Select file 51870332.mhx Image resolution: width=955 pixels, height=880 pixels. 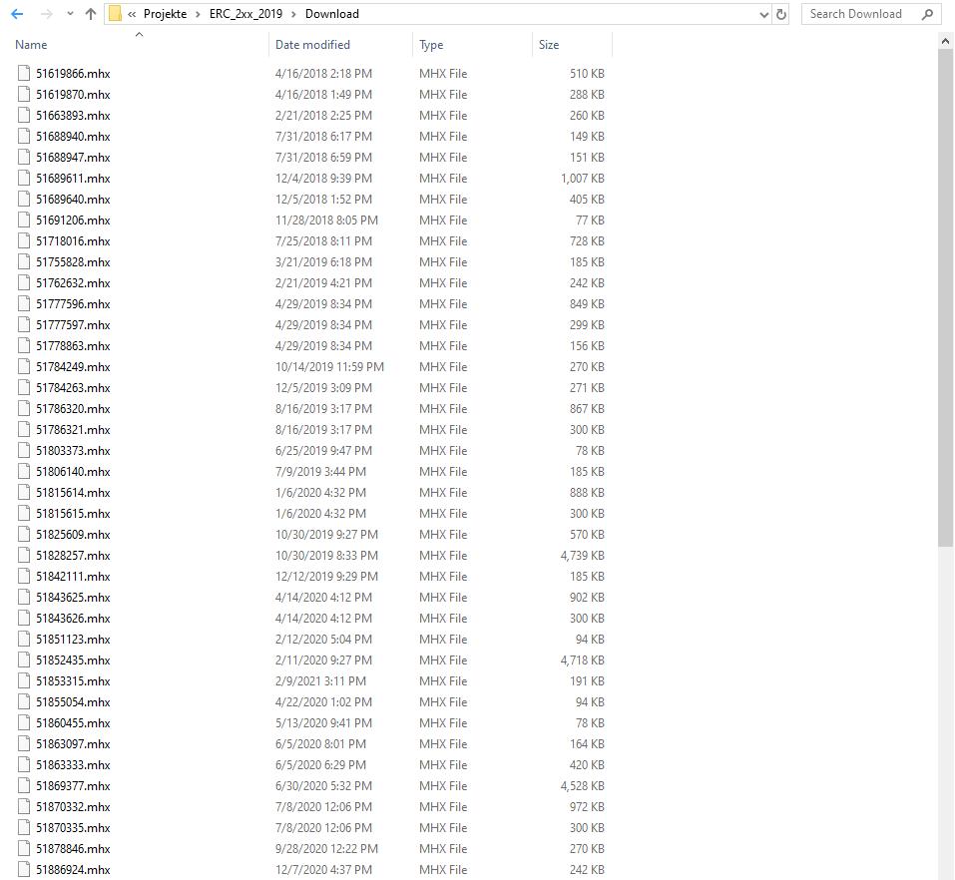click(x=73, y=806)
